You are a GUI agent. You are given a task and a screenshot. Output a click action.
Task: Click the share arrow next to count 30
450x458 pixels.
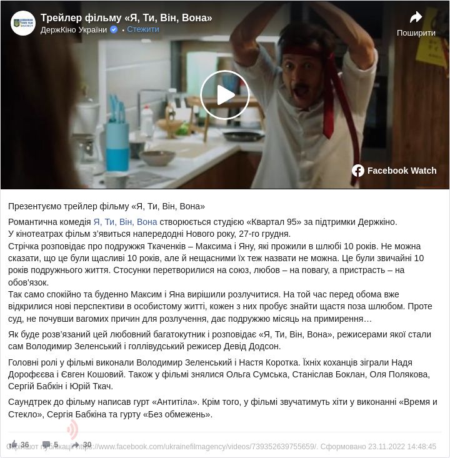76,444
